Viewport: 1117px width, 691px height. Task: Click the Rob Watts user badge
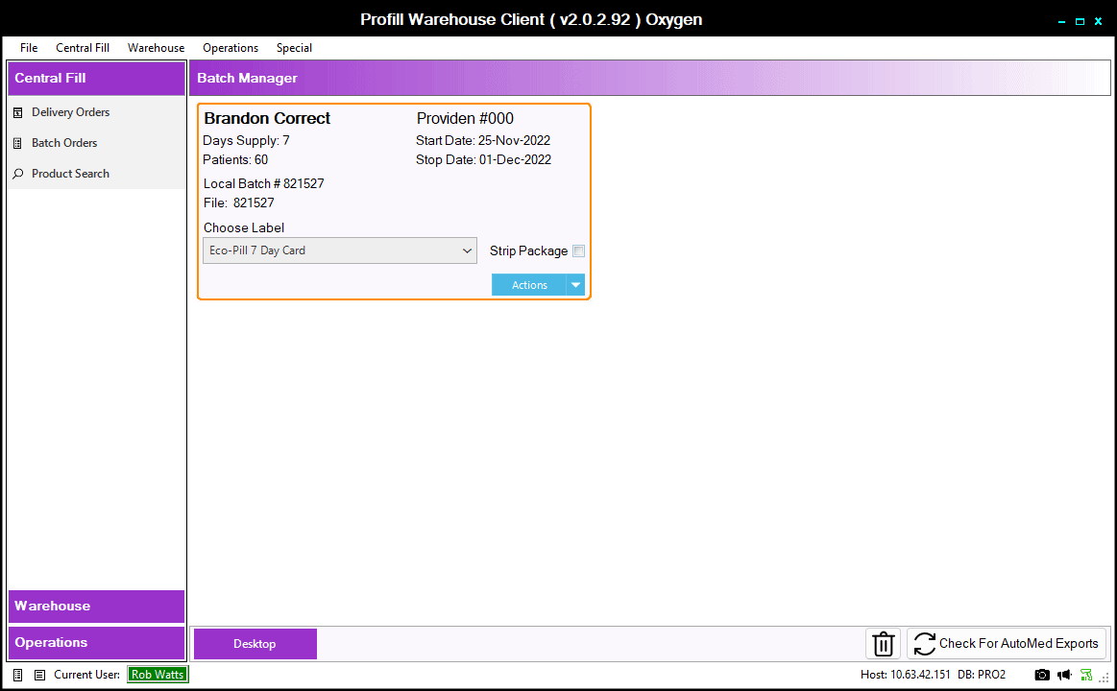[x=158, y=675]
